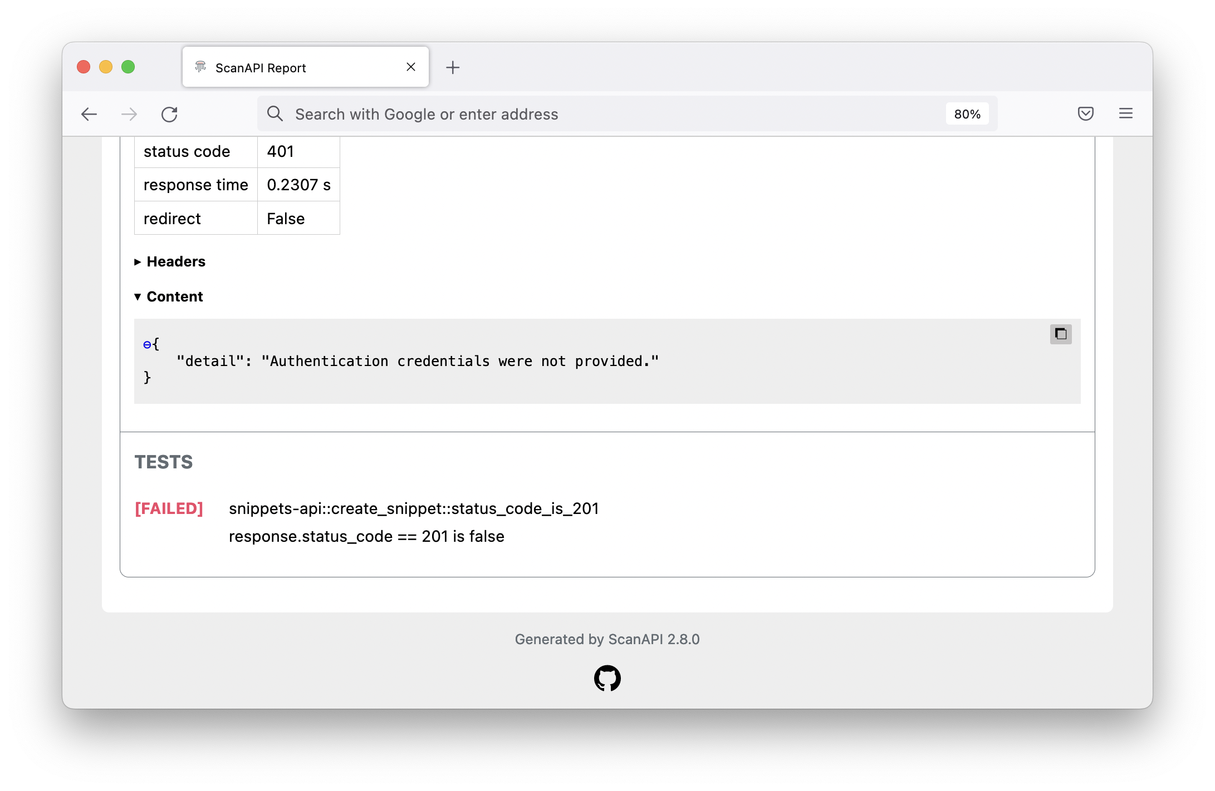This screenshot has width=1215, height=791.
Task: Collapse the Content section
Action: click(169, 296)
